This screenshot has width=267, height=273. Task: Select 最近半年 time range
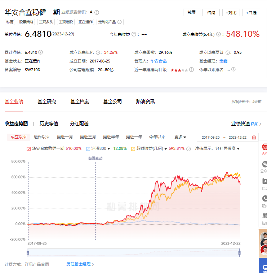click(x=111, y=137)
